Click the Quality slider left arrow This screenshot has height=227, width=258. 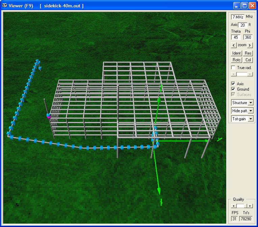pos(234,206)
